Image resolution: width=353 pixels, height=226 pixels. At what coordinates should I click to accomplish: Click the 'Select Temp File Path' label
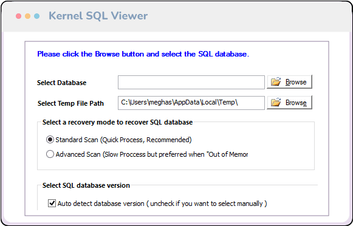pos(70,103)
